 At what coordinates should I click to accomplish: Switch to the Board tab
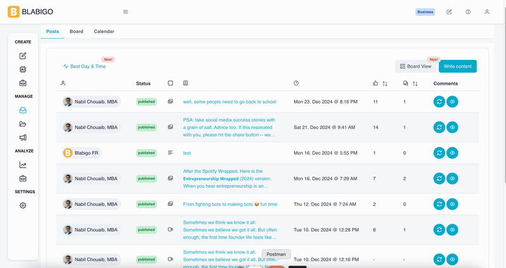pyautogui.click(x=77, y=32)
